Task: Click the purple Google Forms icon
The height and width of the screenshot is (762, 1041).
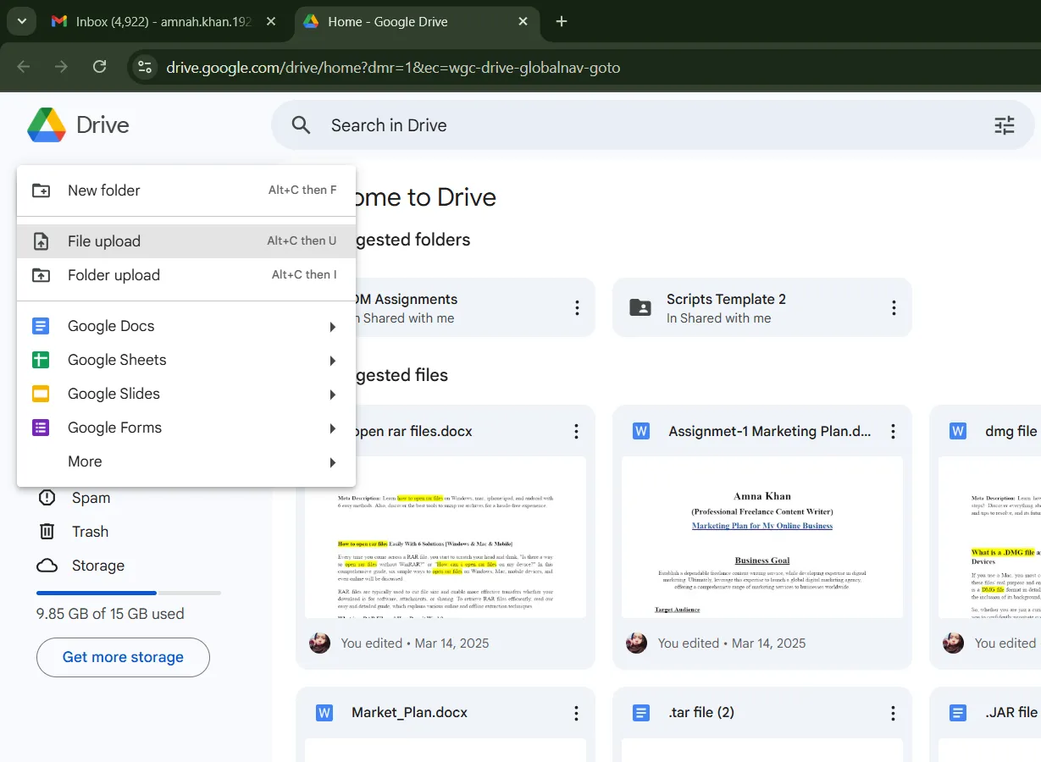Action: [41, 428]
